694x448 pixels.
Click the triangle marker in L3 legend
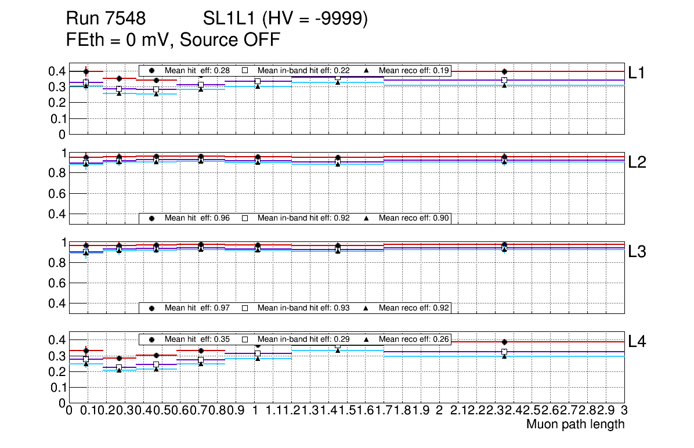tap(366, 308)
